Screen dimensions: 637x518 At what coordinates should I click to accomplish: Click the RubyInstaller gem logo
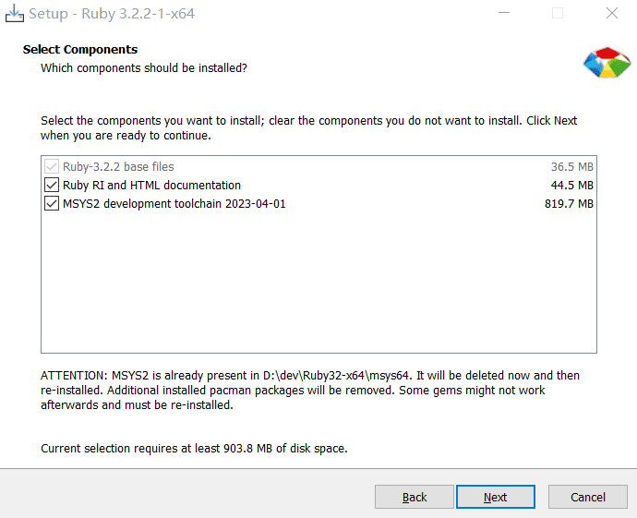[606, 61]
